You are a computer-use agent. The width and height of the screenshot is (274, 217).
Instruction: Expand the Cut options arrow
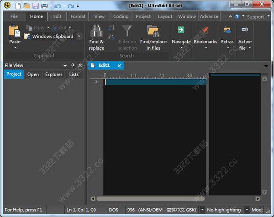click(70, 27)
